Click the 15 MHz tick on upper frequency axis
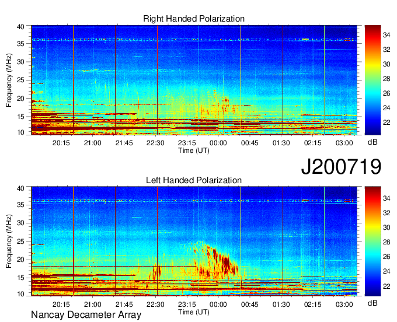397x322 pixels. pos(21,117)
